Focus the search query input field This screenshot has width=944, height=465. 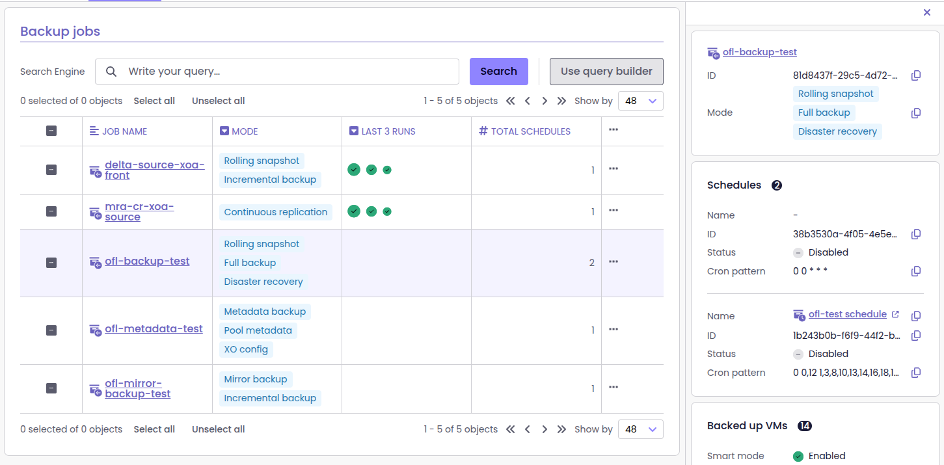pyautogui.click(x=286, y=72)
